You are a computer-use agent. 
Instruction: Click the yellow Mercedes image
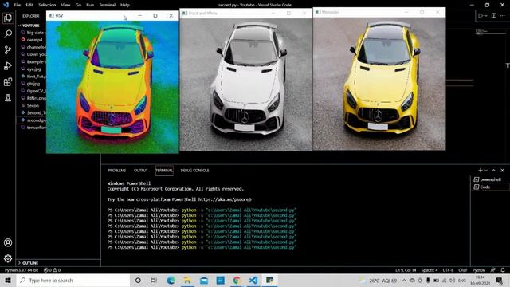coord(379,84)
